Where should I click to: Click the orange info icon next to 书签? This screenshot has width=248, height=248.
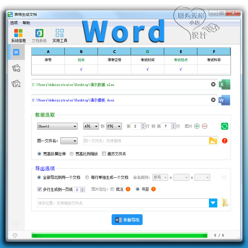point(153,189)
